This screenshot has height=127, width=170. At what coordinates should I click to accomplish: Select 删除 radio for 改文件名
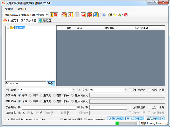click(x=30, y=95)
